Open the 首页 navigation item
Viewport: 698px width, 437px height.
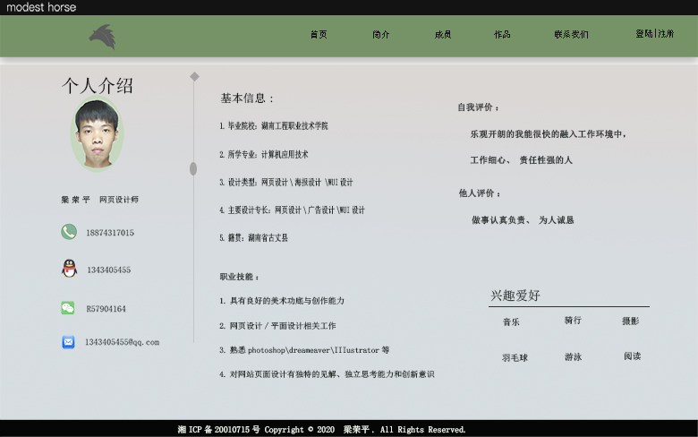tap(319, 34)
